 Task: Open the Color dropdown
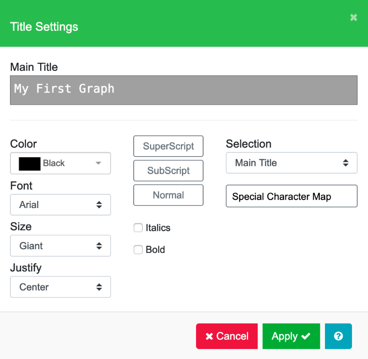(x=60, y=163)
